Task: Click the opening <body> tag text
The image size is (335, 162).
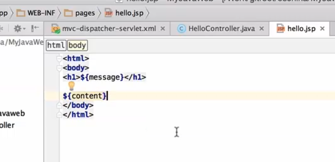Action: tap(76, 68)
